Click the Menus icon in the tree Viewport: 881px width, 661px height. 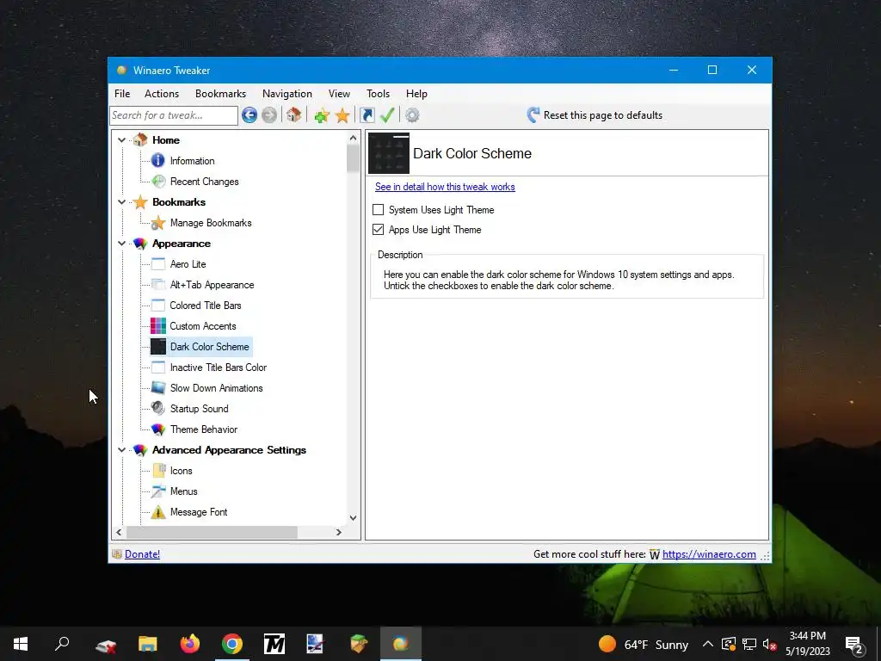pos(158,491)
